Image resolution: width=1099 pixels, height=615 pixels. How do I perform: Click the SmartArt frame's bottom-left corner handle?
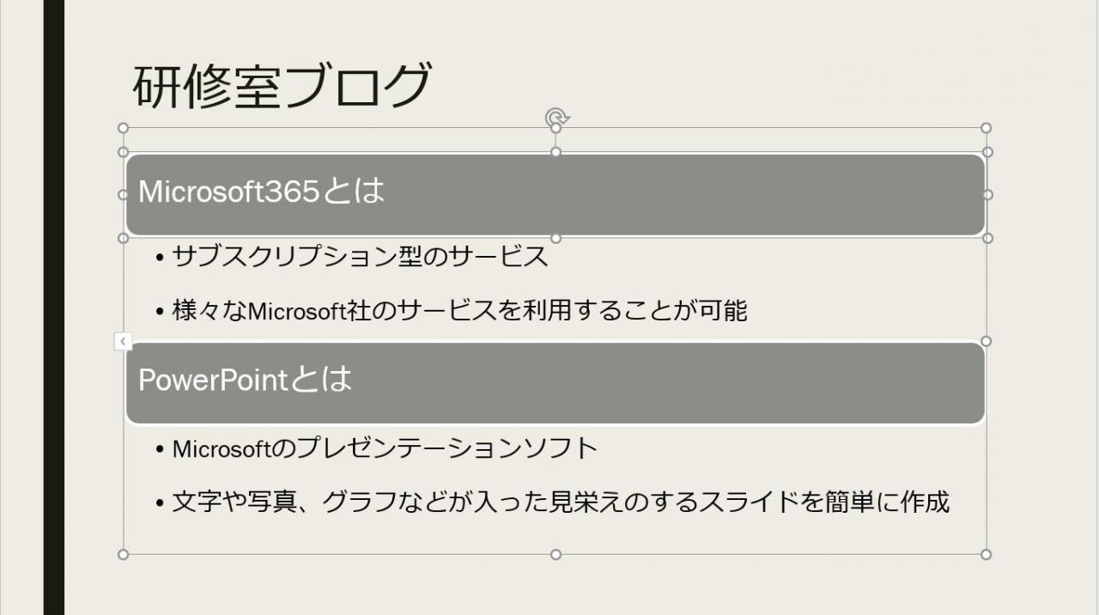123,555
